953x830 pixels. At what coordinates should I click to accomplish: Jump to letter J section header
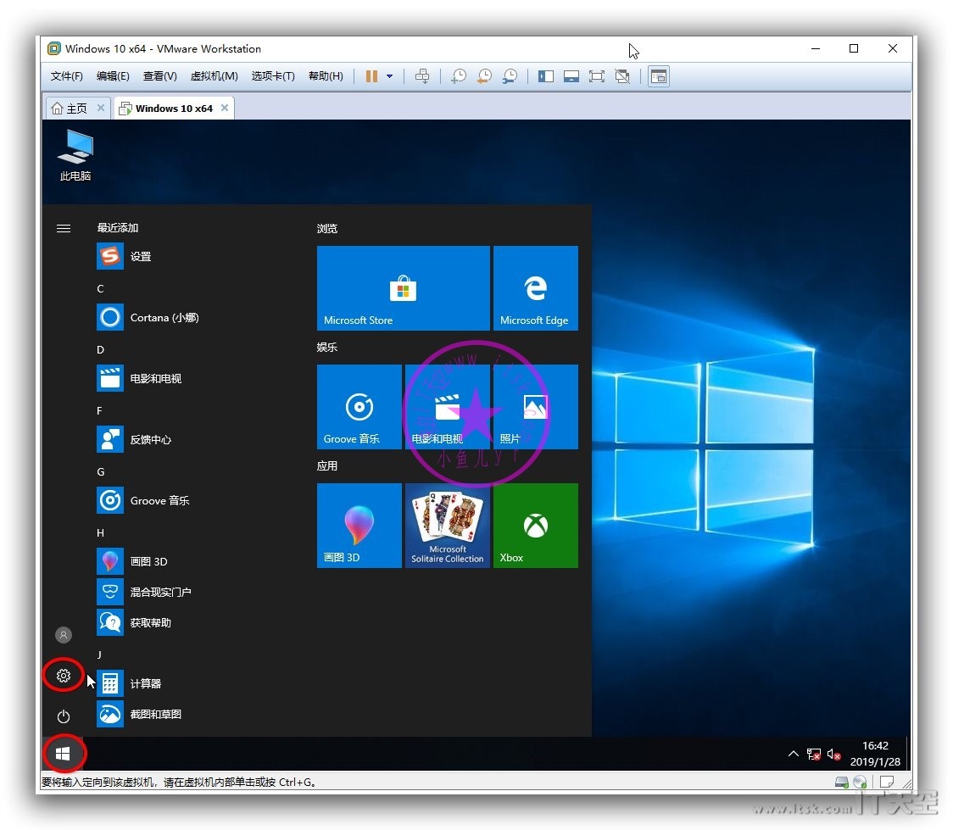click(99, 655)
